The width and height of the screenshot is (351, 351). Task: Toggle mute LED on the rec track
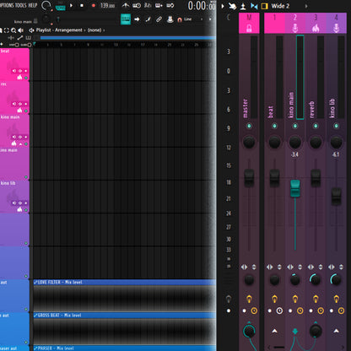[x=26, y=111]
